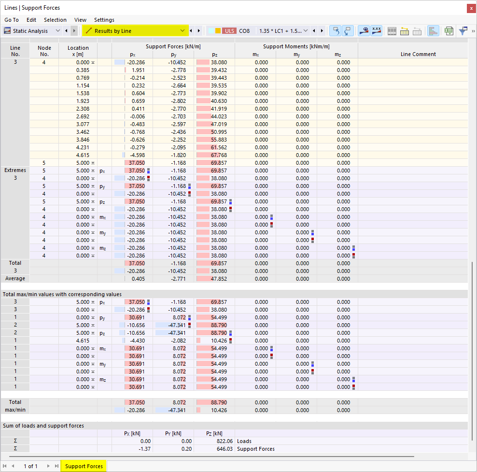The height and width of the screenshot is (472, 477).
Task: Go to the first page with the navigation icon
Action: pyautogui.click(x=6, y=466)
